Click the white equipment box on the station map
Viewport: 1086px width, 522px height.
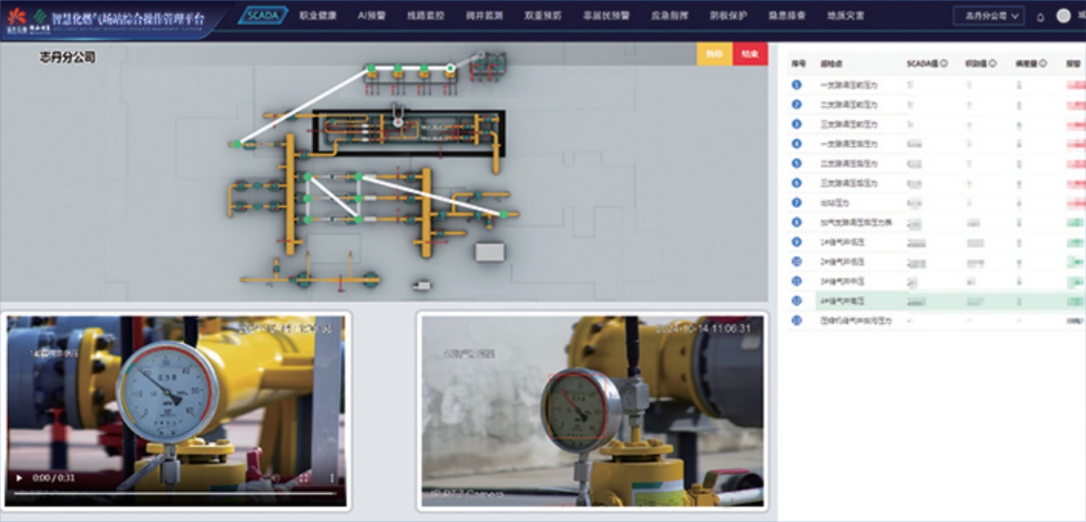(490, 253)
